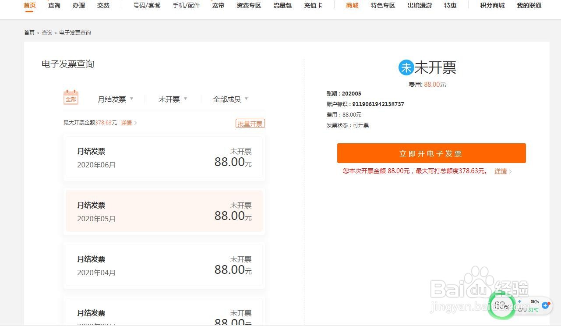Click the 批量开票 button

[x=250, y=123]
